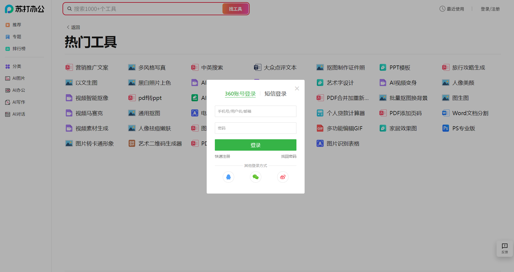Open the 艺术二维码生成器 tool
Image resolution: width=514 pixels, height=272 pixels.
[x=160, y=143]
